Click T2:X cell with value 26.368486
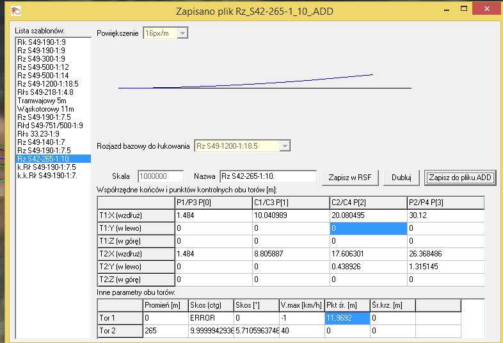This screenshot has height=343, width=503. point(446,254)
